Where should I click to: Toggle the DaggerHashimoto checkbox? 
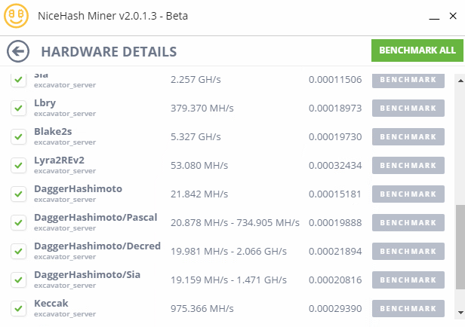19,194
